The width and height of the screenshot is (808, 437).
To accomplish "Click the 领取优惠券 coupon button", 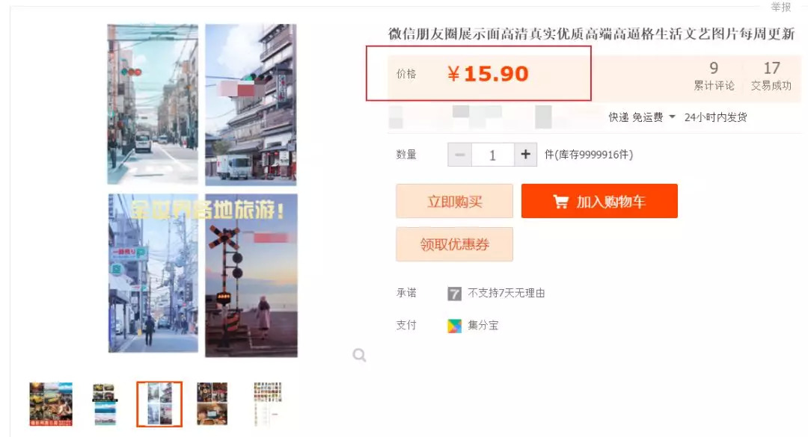I will coord(455,244).
